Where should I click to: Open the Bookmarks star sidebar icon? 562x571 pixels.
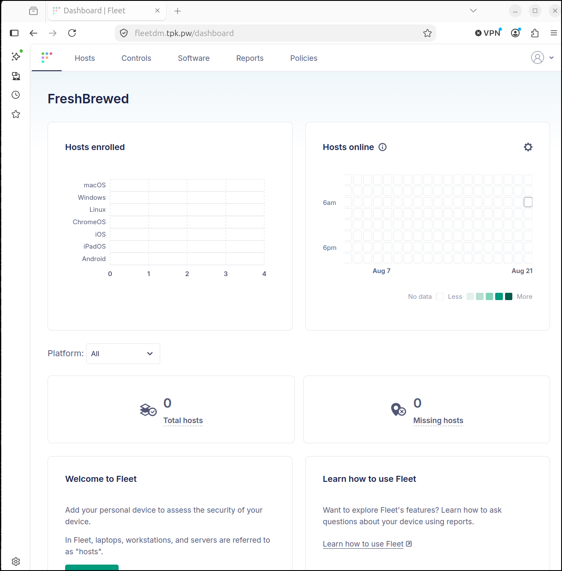coord(16,114)
